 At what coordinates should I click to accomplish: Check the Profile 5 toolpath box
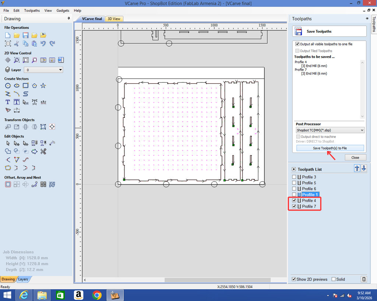(x=294, y=183)
